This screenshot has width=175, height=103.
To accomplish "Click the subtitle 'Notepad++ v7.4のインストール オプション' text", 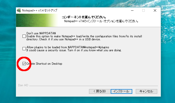I will [101, 21].
